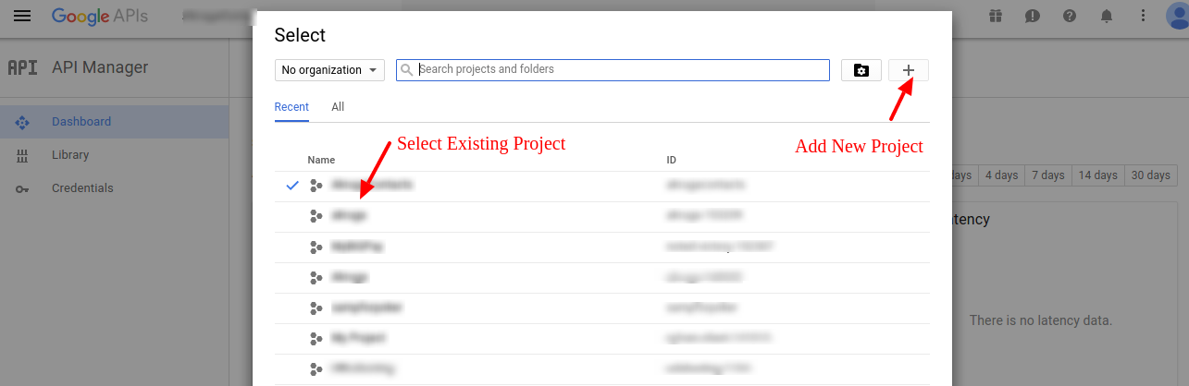Choose the 14 days time range
The width and height of the screenshot is (1189, 386).
pos(1097,175)
